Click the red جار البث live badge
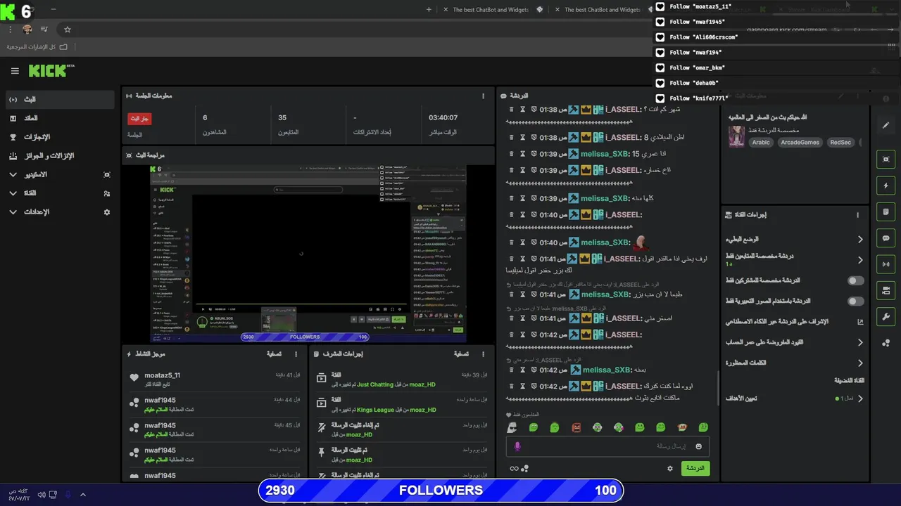The width and height of the screenshot is (901, 506). point(139,119)
